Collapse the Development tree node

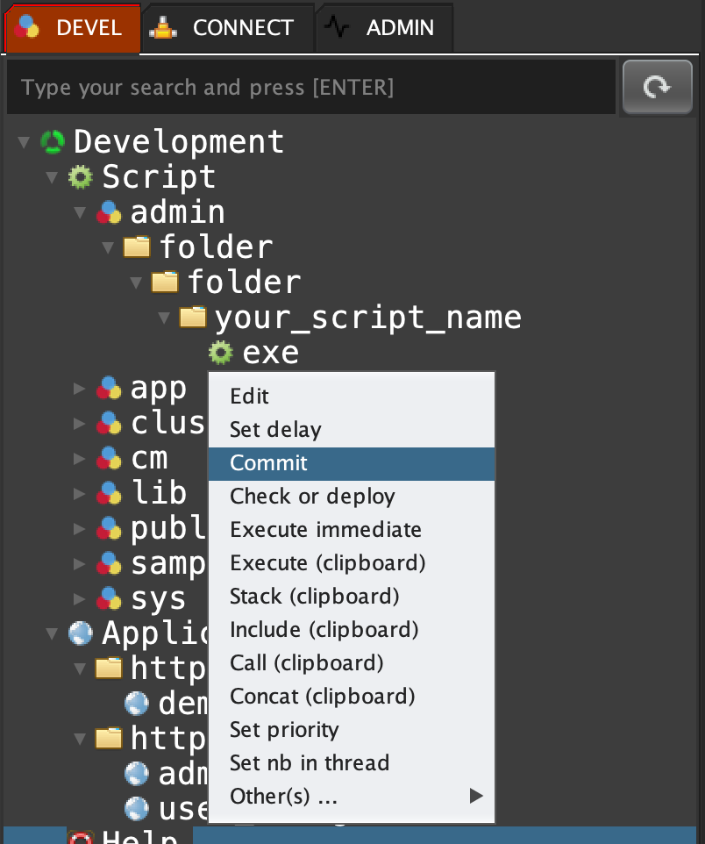click(24, 142)
